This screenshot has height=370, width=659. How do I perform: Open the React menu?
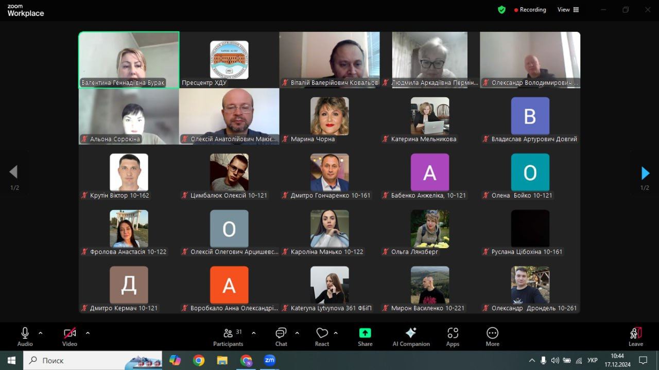click(322, 337)
